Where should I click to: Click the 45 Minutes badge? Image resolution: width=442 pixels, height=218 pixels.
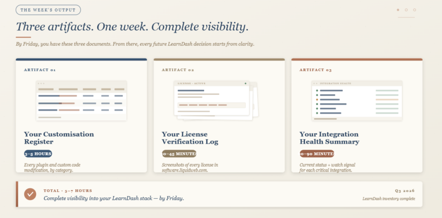(x=179, y=154)
